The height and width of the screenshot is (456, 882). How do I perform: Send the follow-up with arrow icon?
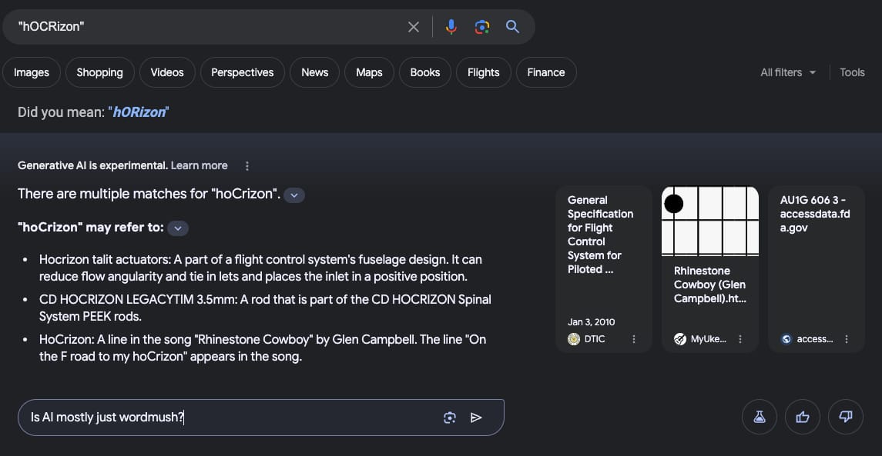477,418
